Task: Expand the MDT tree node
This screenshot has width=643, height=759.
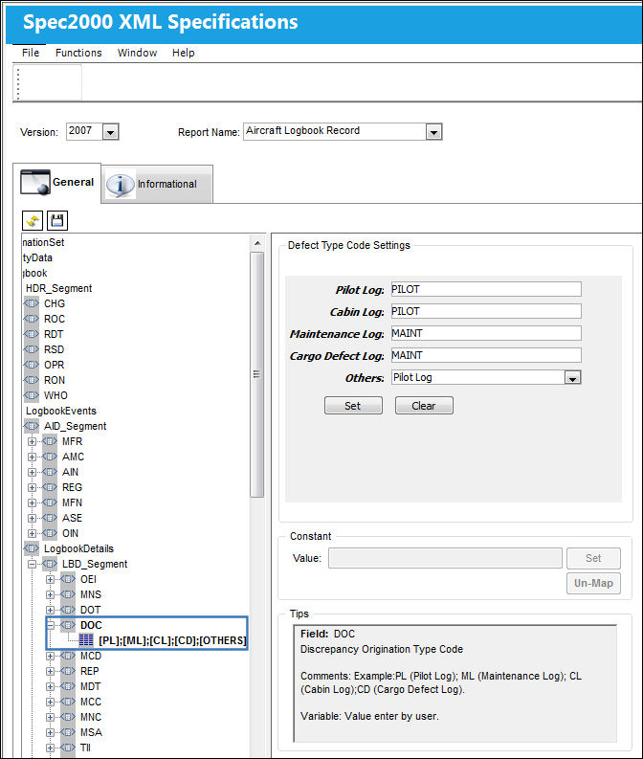Action: click(x=51, y=686)
